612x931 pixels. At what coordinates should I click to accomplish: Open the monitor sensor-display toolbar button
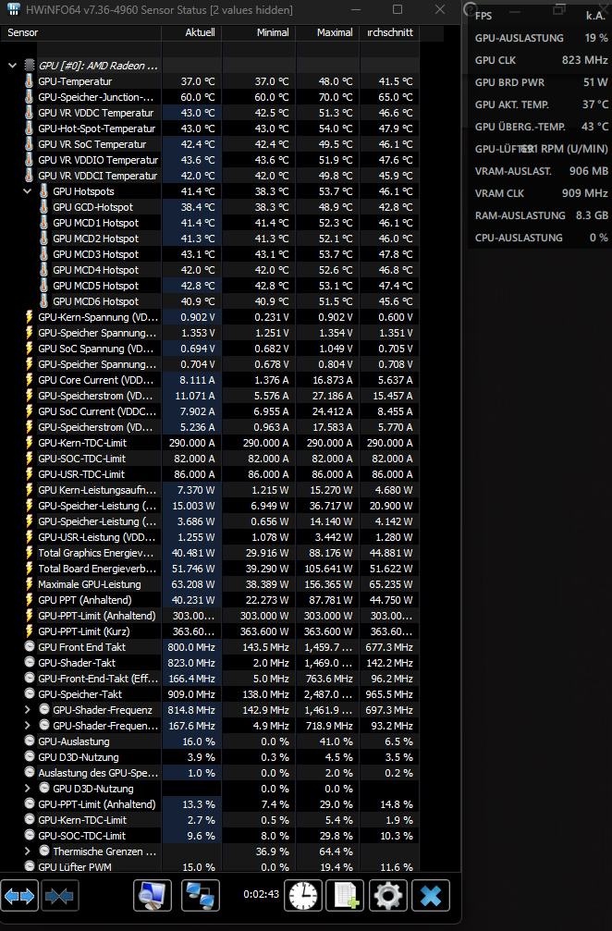click(153, 895)
